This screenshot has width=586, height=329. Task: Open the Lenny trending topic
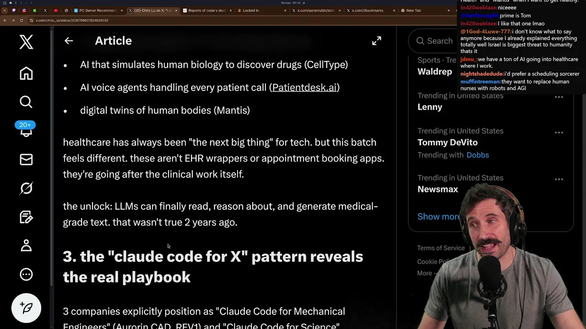[x=430, y=107]
